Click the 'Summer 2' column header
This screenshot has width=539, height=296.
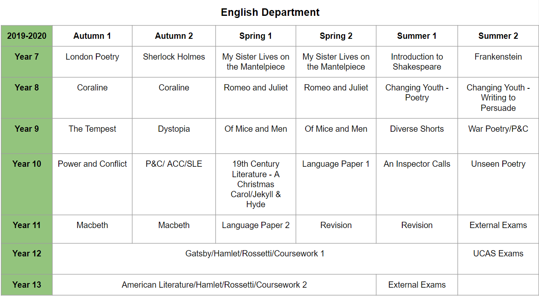click(498, 36)
